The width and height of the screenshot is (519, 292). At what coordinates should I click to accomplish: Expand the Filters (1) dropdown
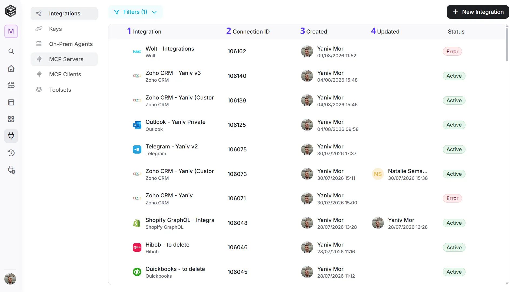[x=135, y=12]
